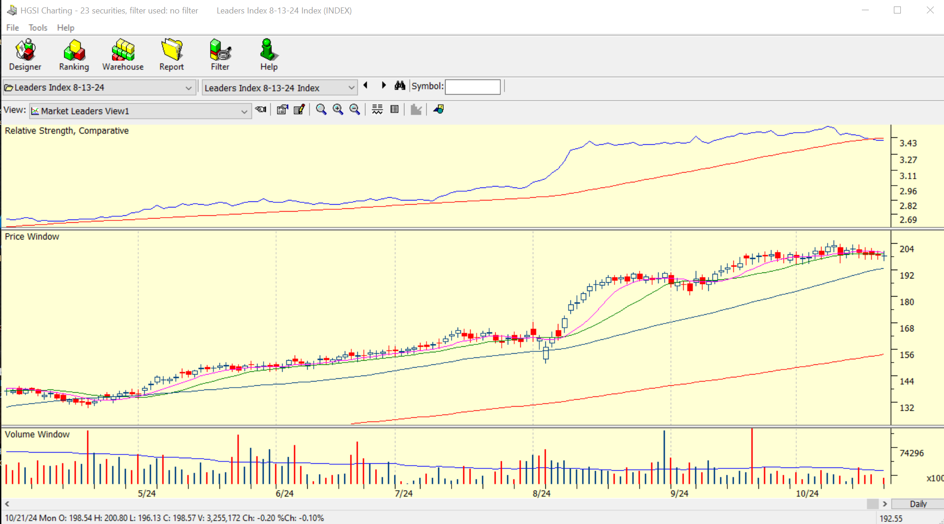Open the Designer tool
The image size is (944, 524).
click(25, 55)
